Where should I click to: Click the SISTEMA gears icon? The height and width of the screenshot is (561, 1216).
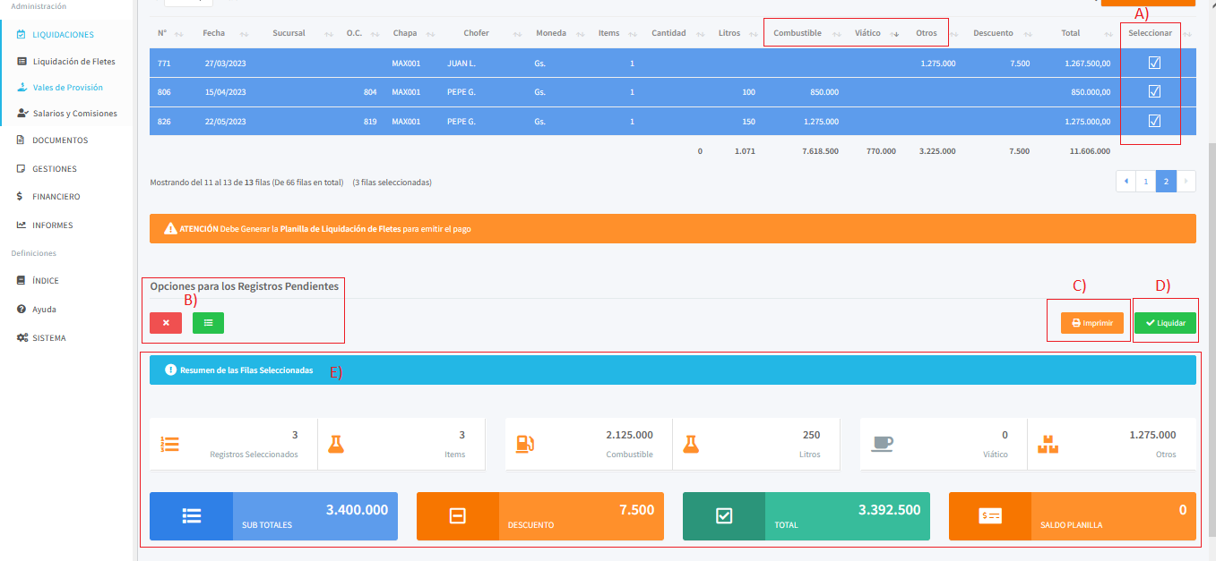(x=22, y=338)
